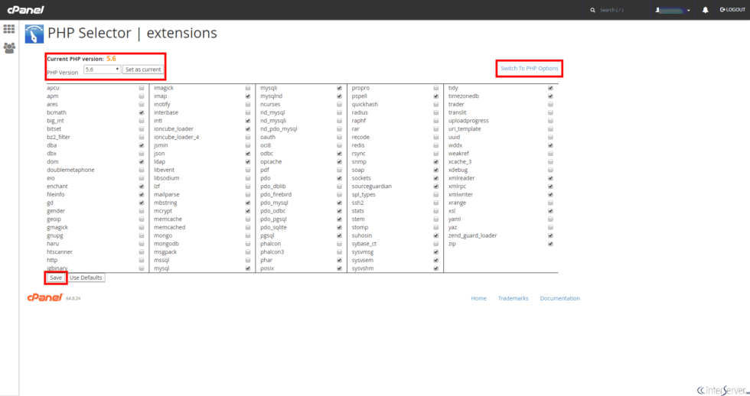Expand the user account menu in header
The image size is (750, 396).
(x=673, y=10)
